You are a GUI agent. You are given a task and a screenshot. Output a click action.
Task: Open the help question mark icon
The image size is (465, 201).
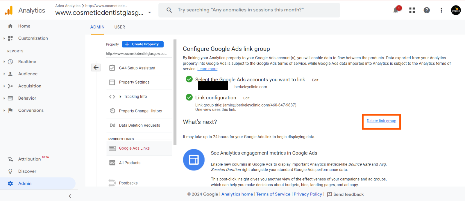(427, 10)
